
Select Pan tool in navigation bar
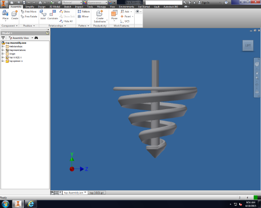coord(257,73)
